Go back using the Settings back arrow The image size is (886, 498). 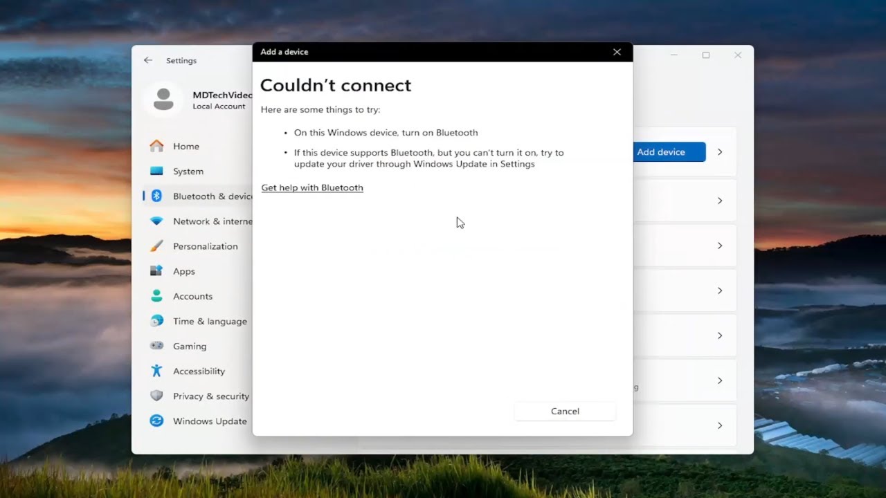pyautogui.click(x=148, y=60)
